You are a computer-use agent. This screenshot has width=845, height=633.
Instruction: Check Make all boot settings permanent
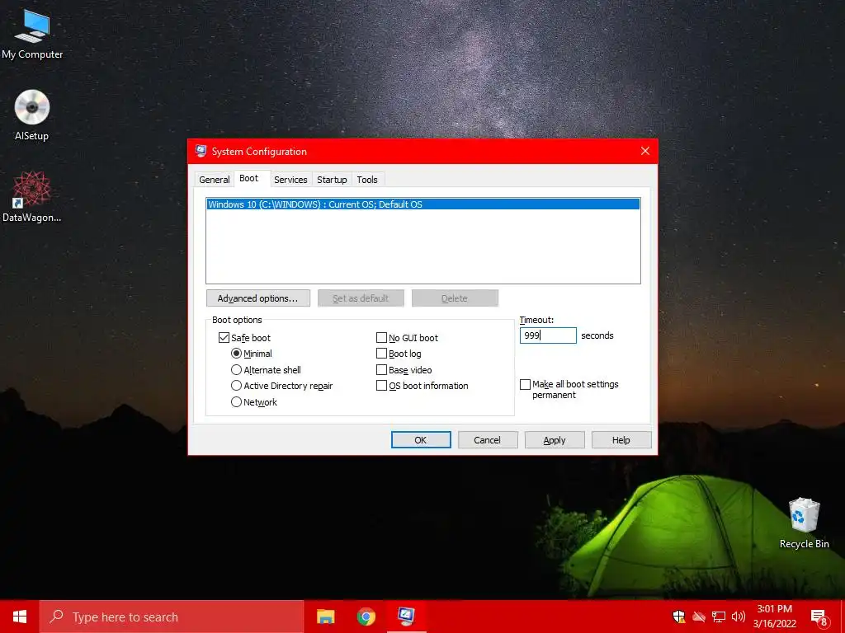(x=525, y=384)
